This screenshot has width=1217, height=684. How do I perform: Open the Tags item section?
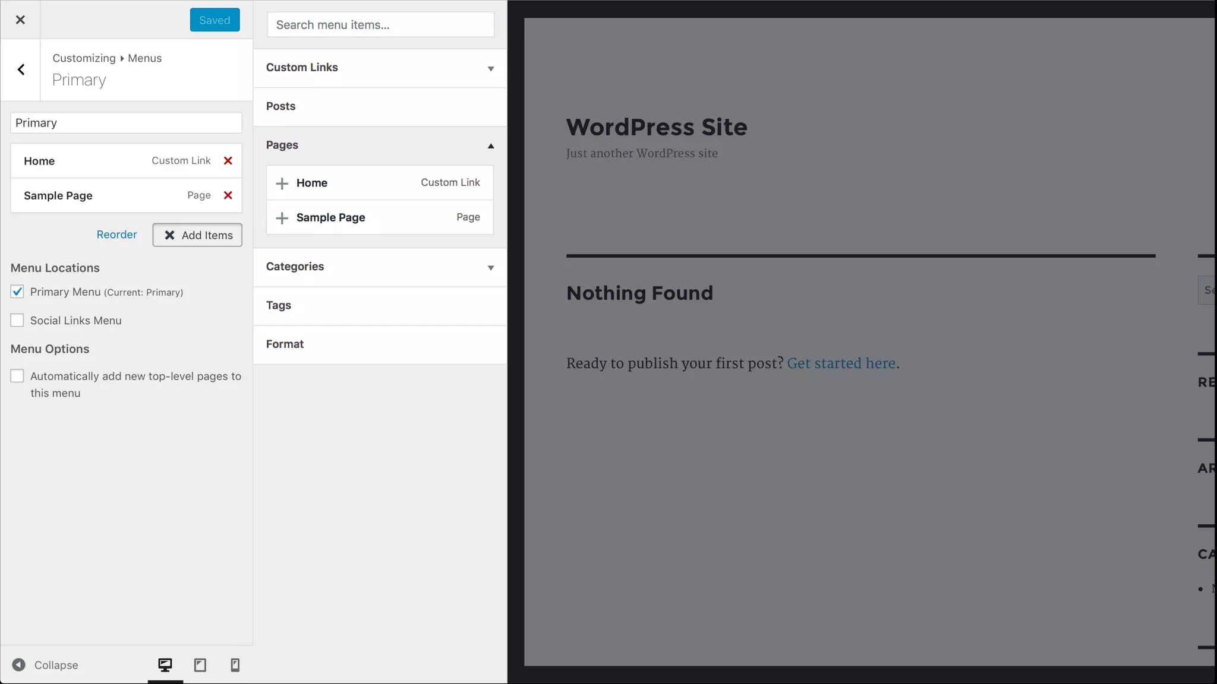click(x=380, y=306)
